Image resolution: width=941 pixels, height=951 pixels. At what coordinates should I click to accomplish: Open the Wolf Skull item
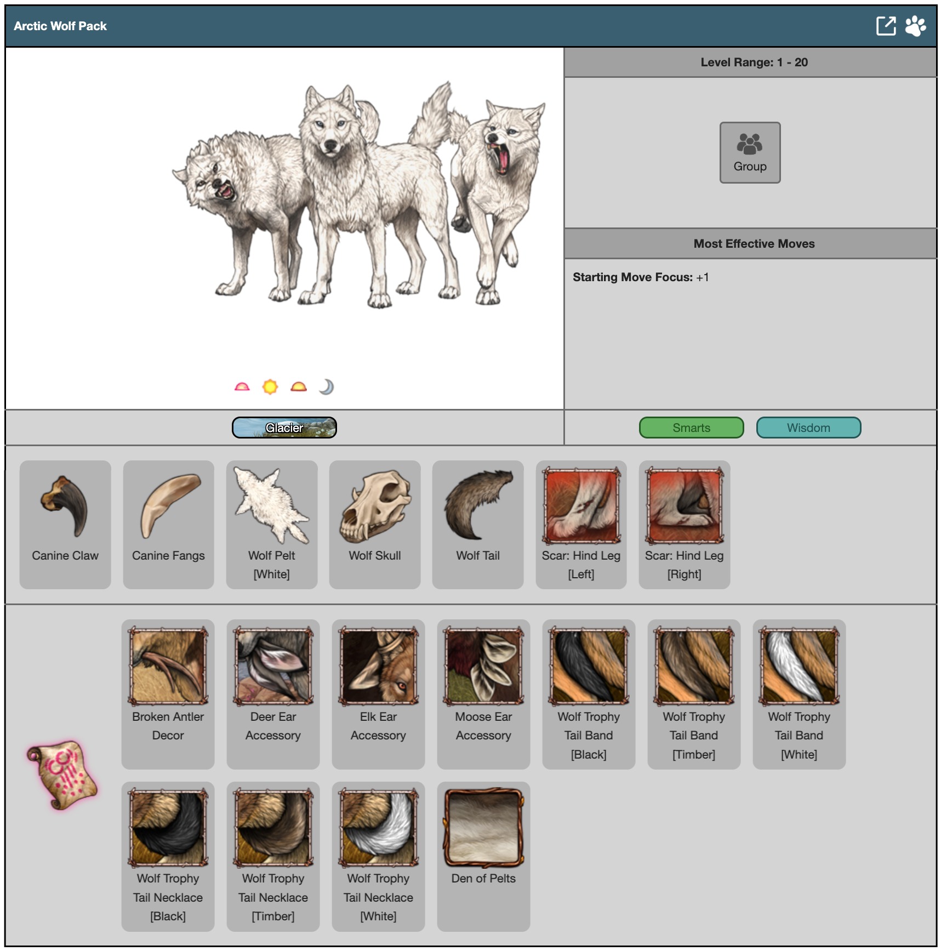point(375,524)
